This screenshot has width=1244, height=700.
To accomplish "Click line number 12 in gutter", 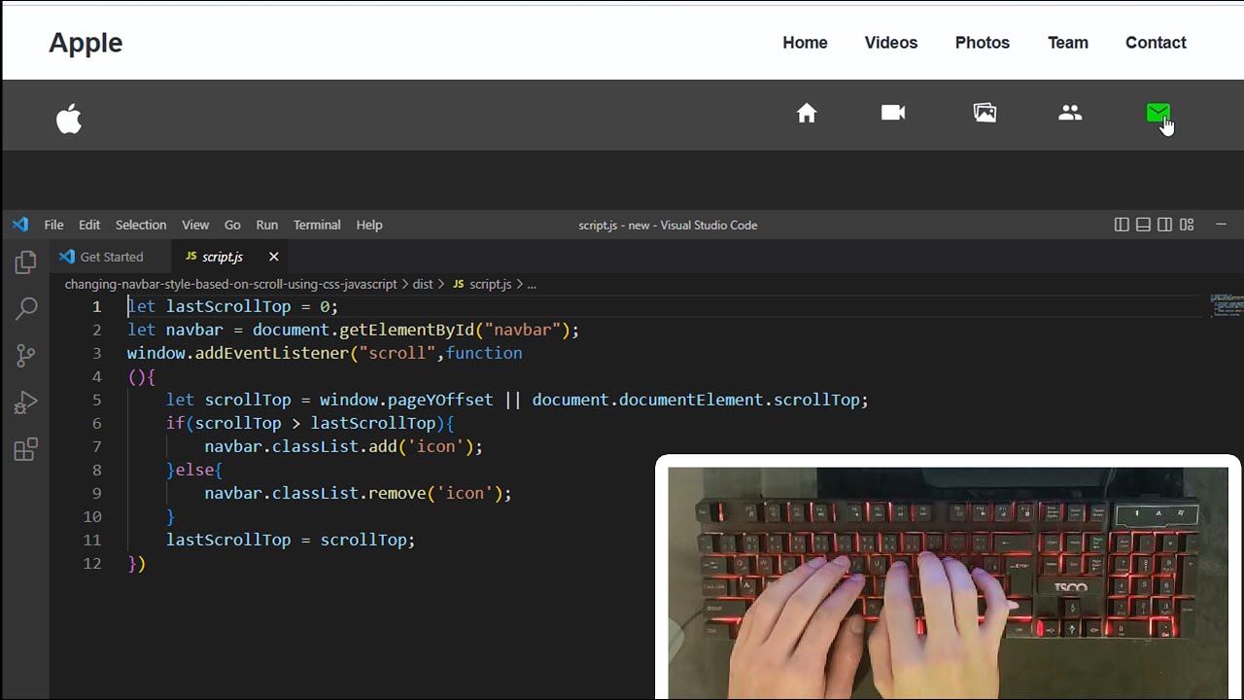I will [x=92, y=563].
